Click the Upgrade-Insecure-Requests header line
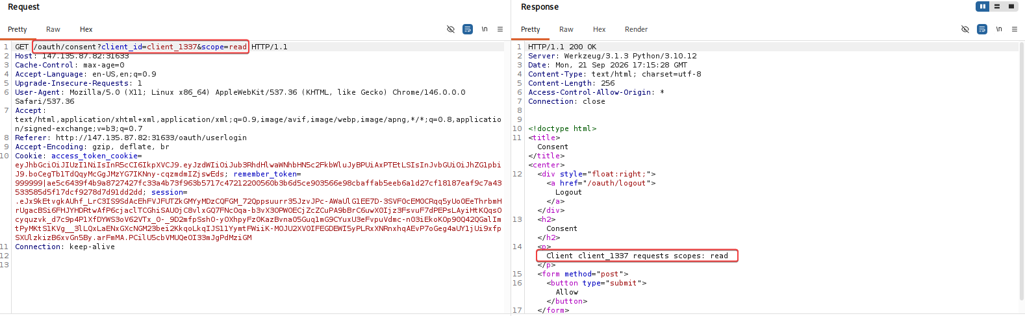 79,83
